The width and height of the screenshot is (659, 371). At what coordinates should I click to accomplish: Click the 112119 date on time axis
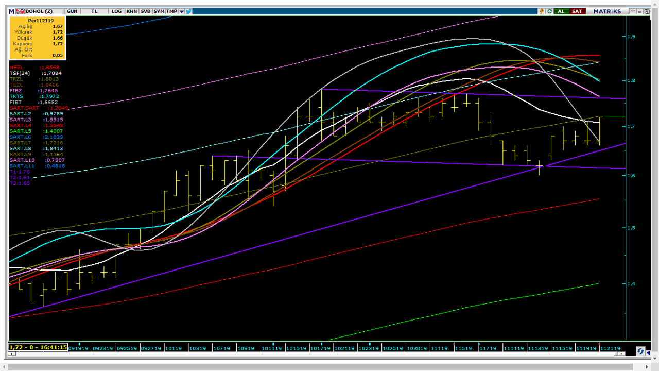611,349
